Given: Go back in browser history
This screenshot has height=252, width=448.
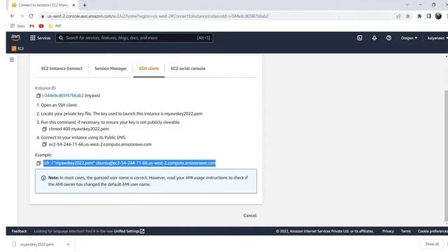Looking at the screenshot, I should click(x=12, y=16).
